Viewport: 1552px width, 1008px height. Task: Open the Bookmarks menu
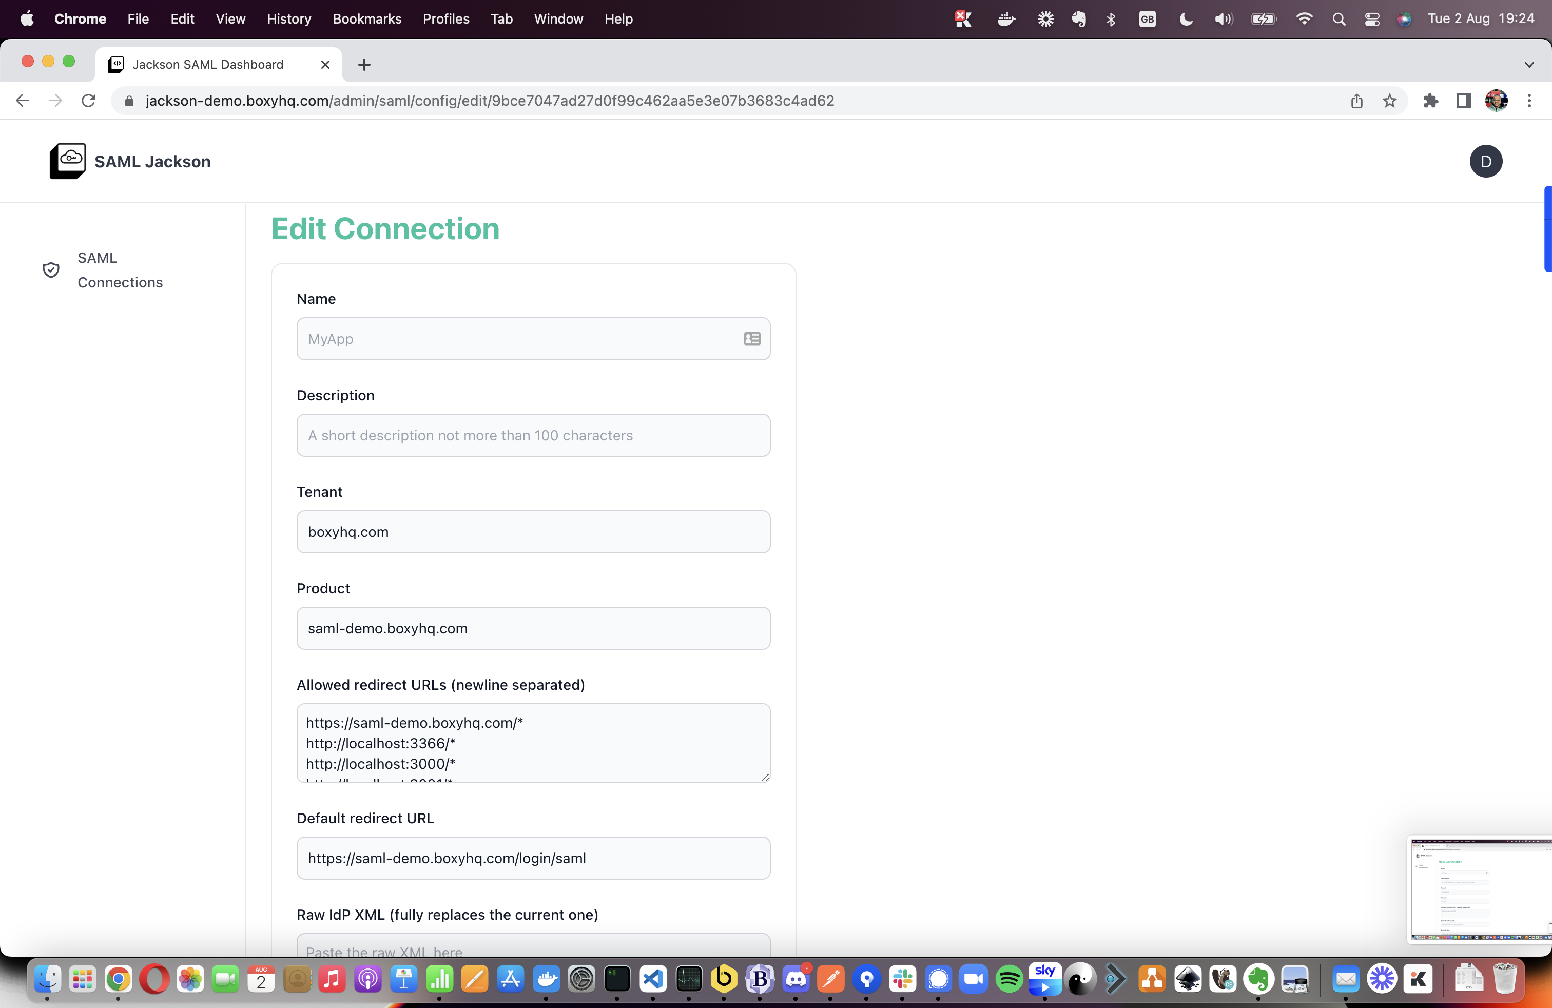[366, 19]
